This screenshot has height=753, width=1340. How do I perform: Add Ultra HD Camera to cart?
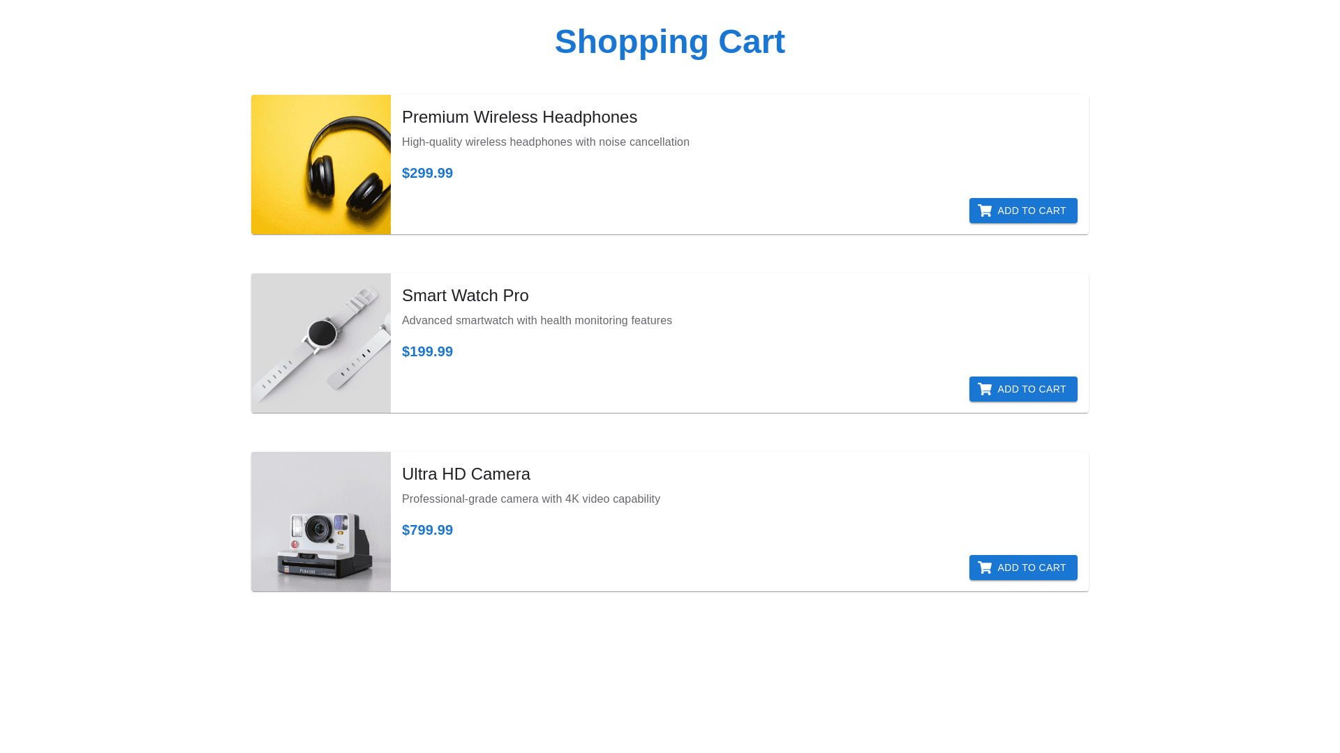[1023, 568]
